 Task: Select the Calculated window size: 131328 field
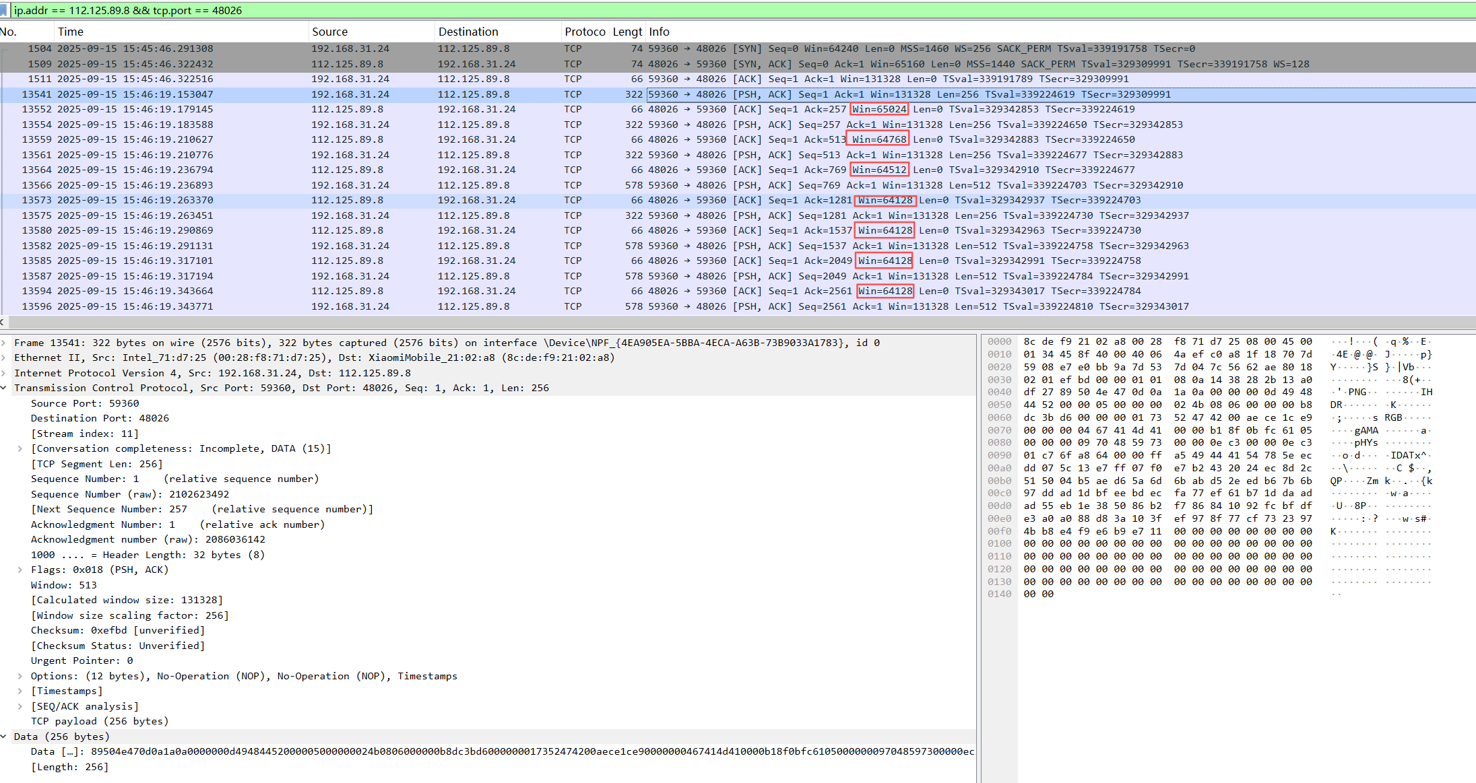pos(127,600)
